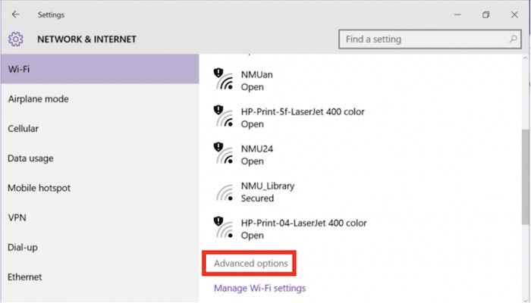The image size is (531, 303).
Task: Click the search magnifier icon
Action: [x=513, y=39]
